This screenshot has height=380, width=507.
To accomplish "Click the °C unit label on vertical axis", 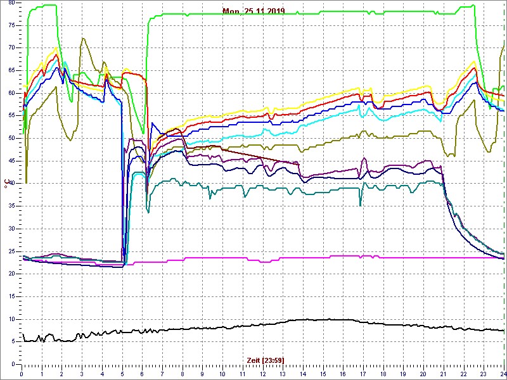I will (x=6, y=184).
